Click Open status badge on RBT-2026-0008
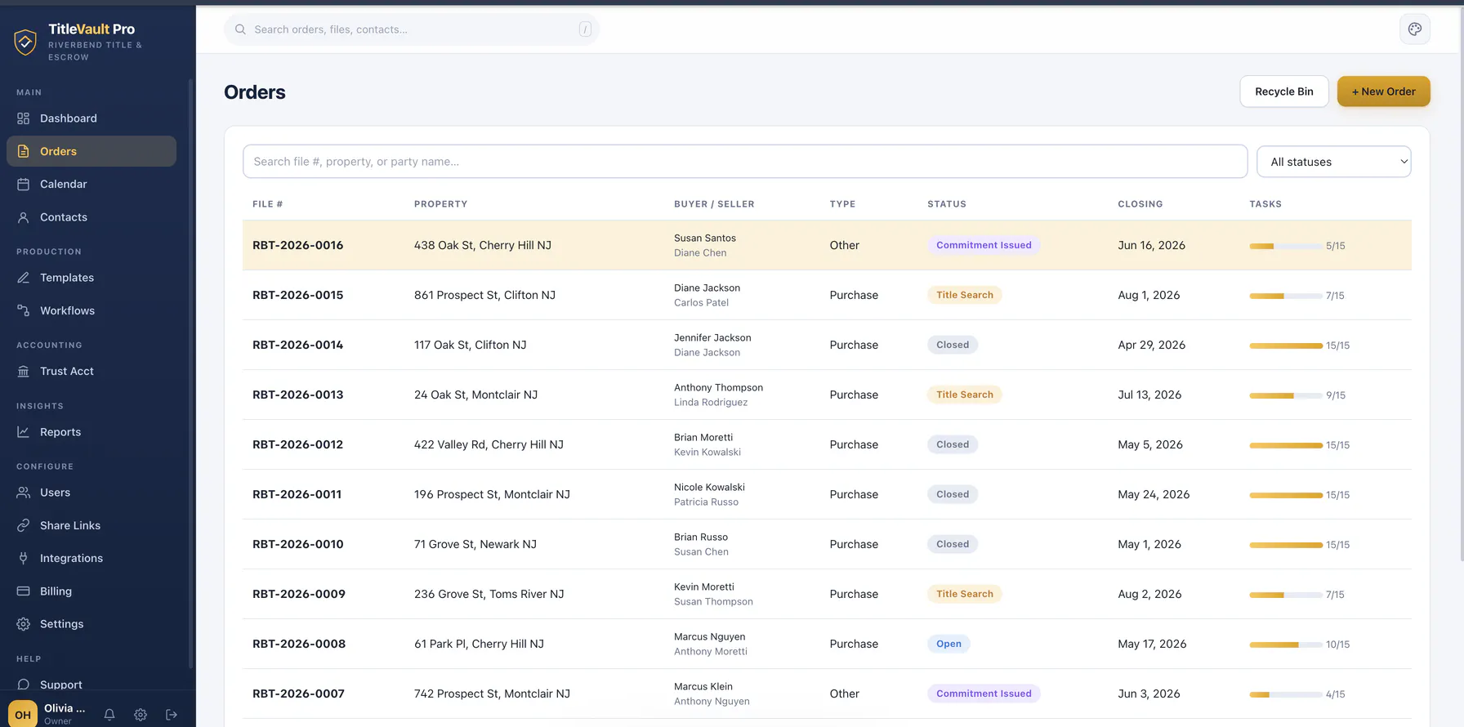 pyautogui.click(x=948, y=644)
